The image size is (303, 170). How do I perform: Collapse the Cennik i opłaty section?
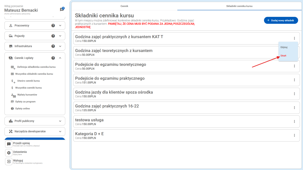[x=60, y=58]
